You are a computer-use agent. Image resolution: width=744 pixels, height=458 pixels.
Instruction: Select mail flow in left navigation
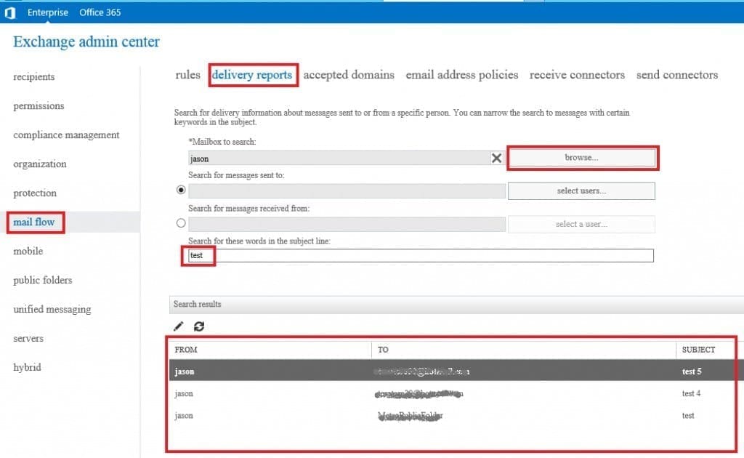pos(33,222)
